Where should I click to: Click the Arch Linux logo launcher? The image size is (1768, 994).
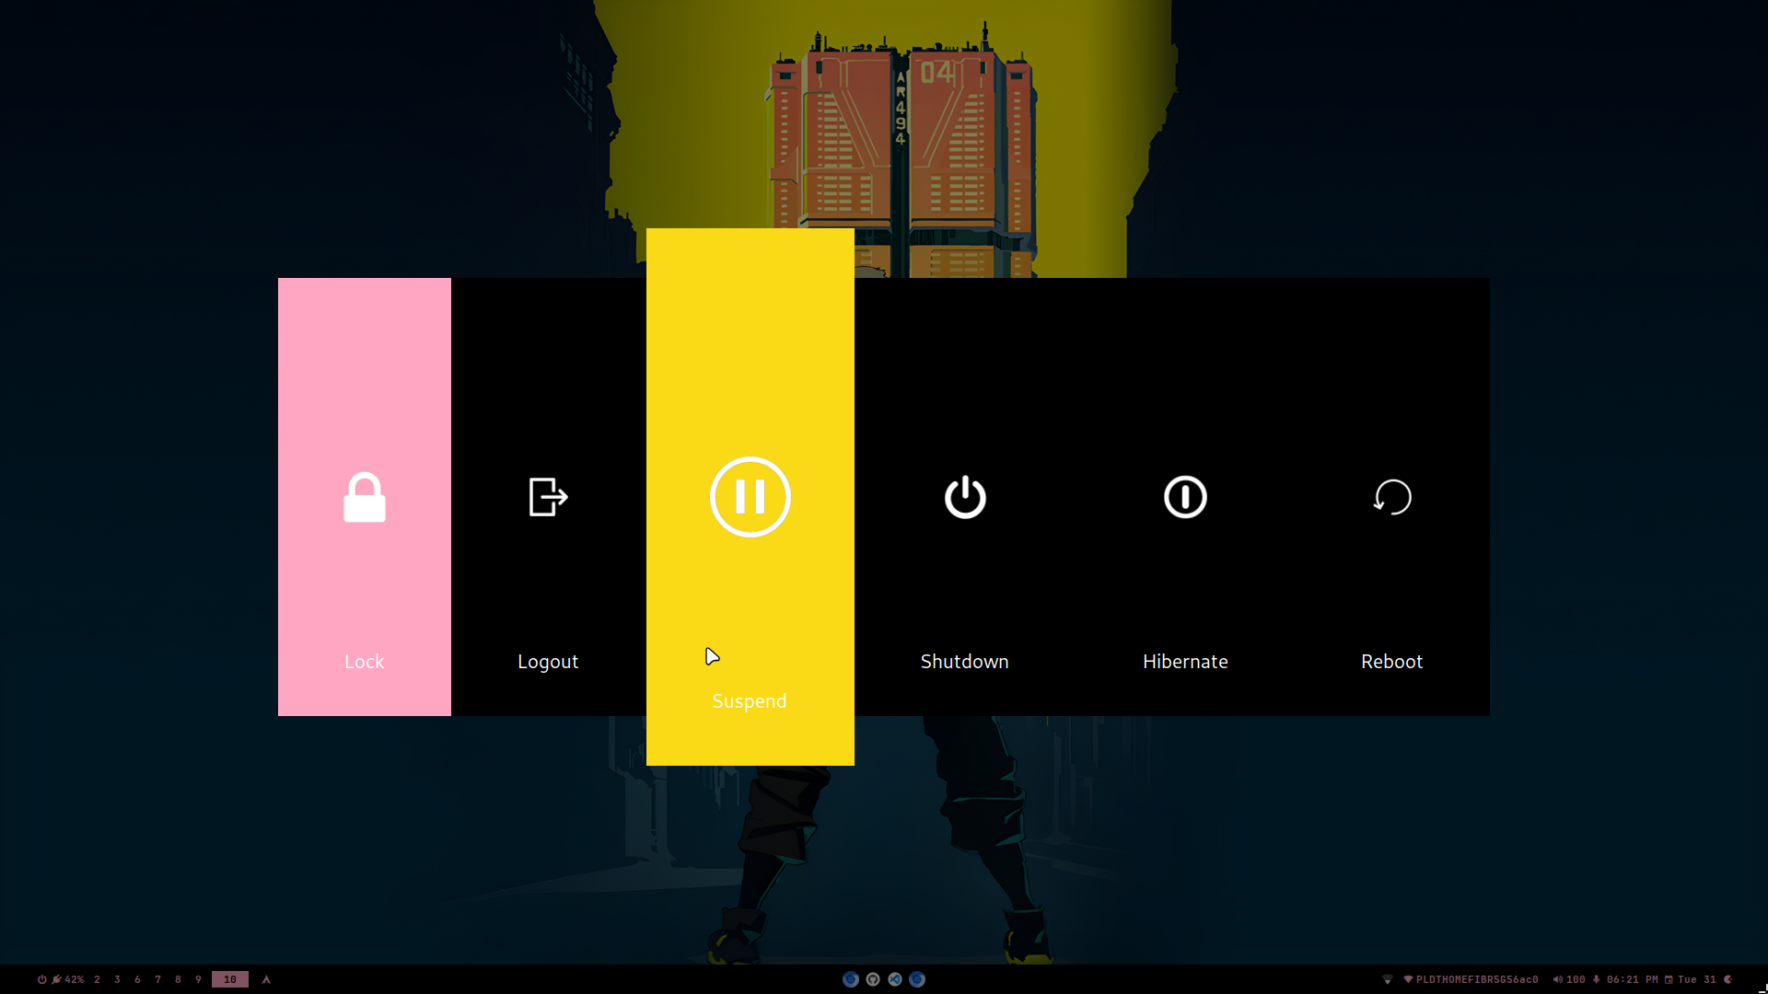coord(266,979)
